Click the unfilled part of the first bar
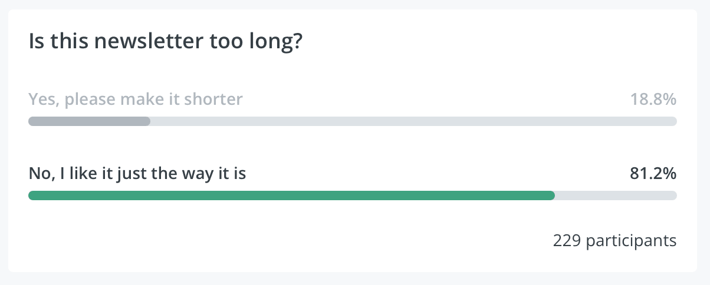Screen dimensions: 710x285 point(414,121)
